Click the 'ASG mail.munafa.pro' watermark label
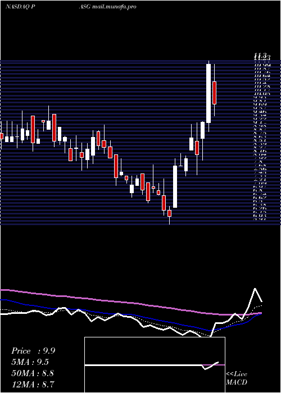Viewport: 281px width, 393px height. (108, 7)
